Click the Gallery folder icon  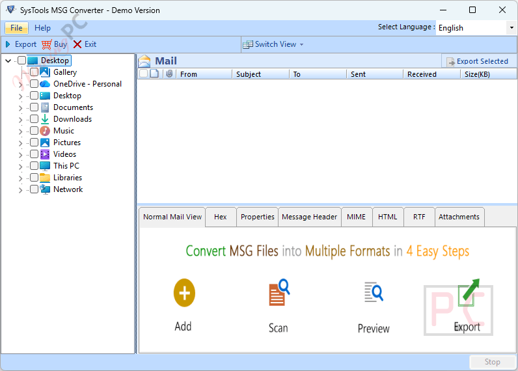[x=45, y=72]
